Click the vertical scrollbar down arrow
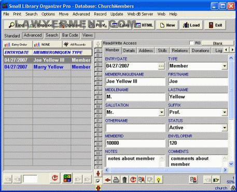Viewport: 237px width, 192px height. (231, 164)
